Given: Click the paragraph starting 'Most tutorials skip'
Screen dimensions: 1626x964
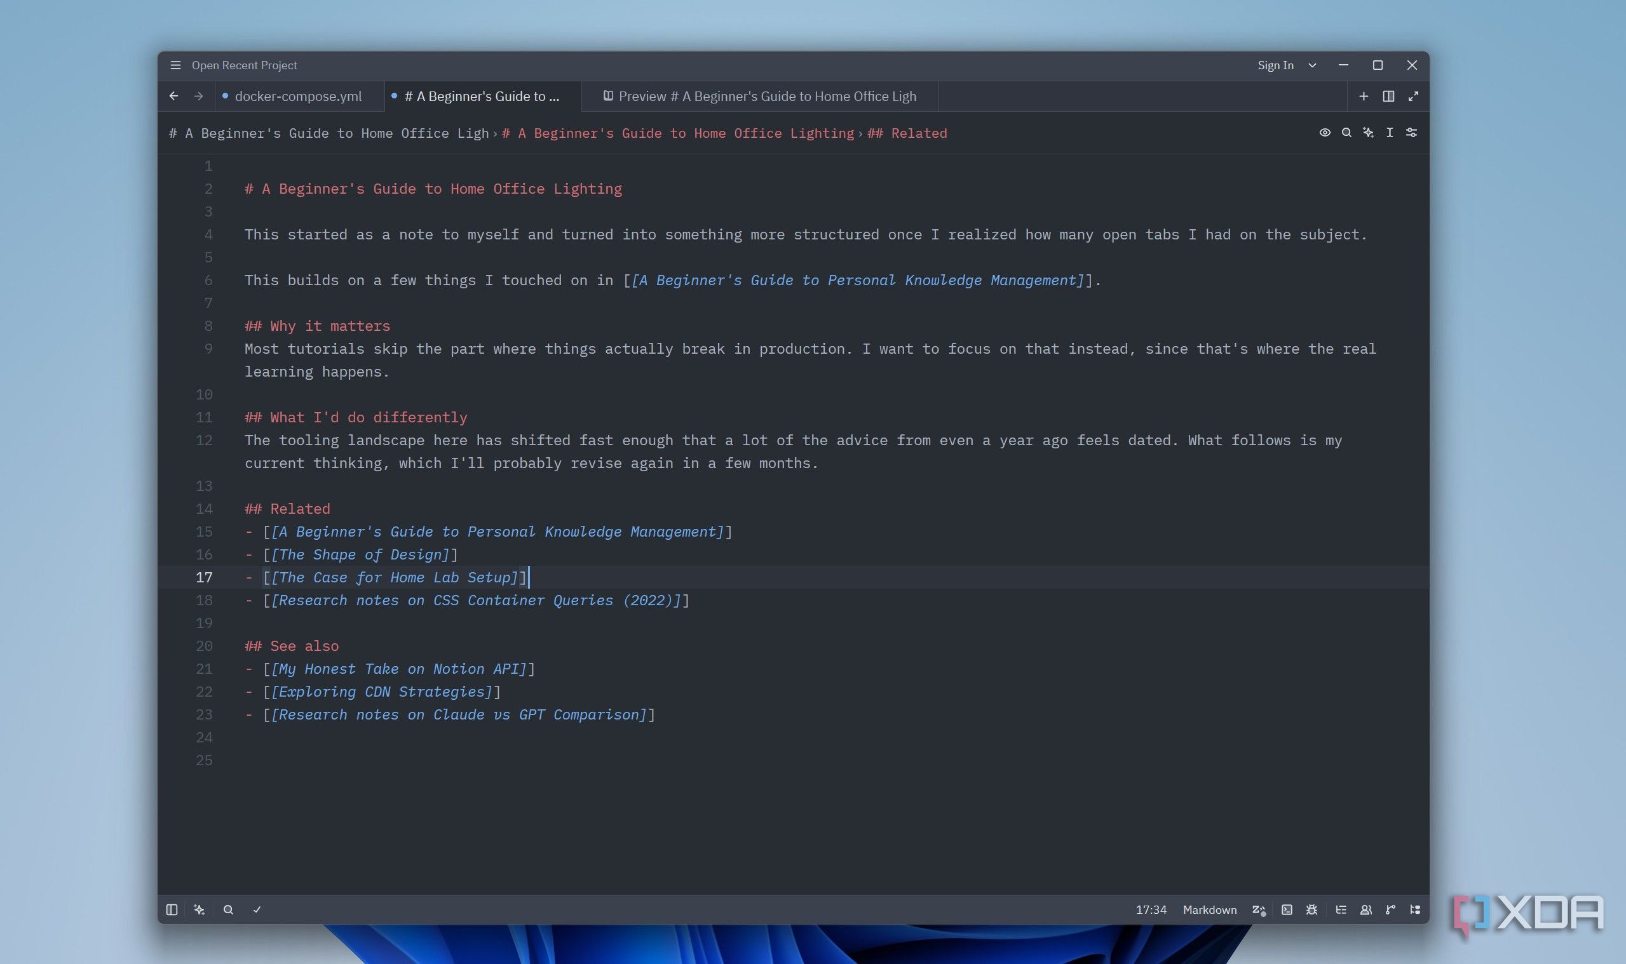Looking at the screenshot, I should 810,361.
